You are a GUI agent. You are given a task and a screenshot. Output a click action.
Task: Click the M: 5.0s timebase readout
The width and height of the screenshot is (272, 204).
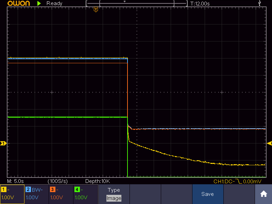pos(15,181)
